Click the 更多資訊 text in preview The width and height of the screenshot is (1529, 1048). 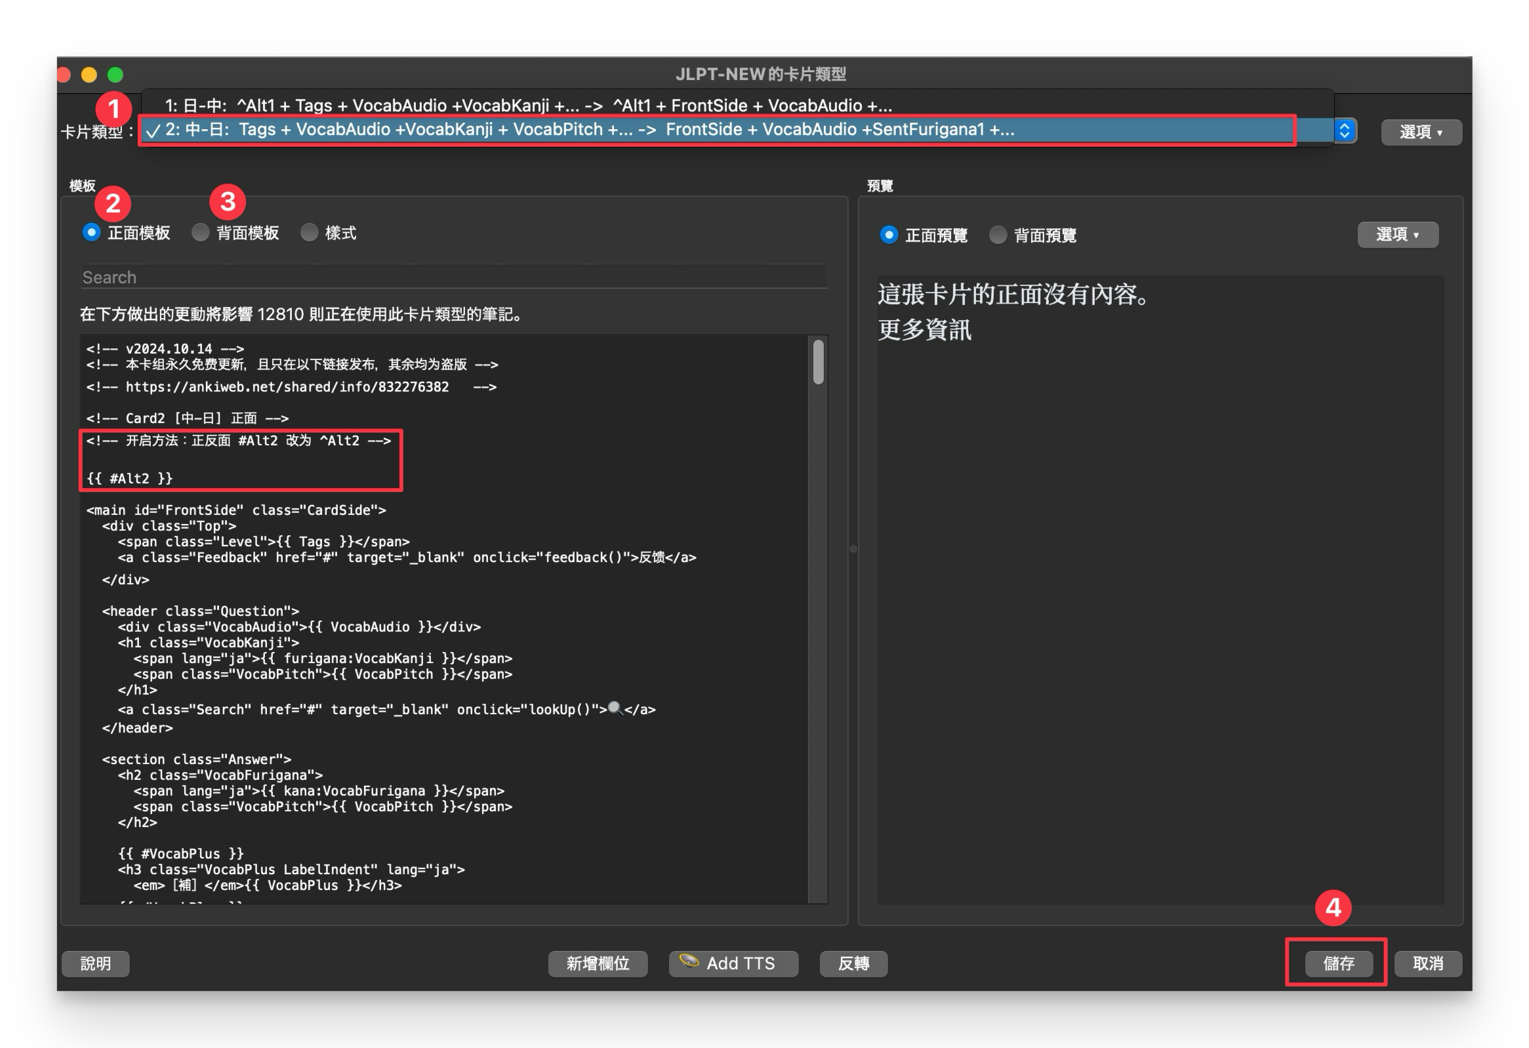point(924,330)
